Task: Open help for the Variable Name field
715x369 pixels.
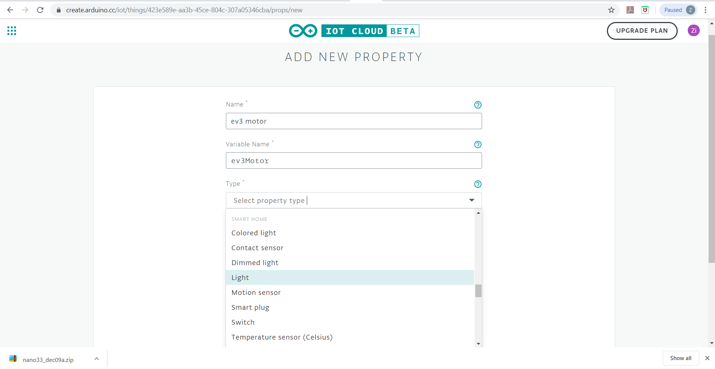Action: point(478,144)
